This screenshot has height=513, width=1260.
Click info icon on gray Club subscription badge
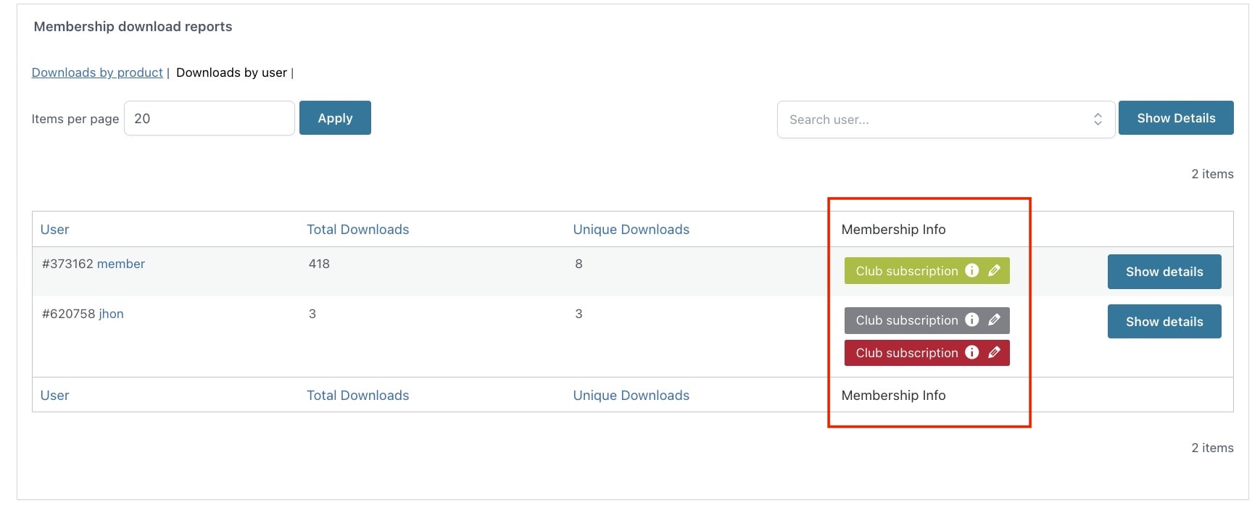pyautogui.click(x=972, y=320)
